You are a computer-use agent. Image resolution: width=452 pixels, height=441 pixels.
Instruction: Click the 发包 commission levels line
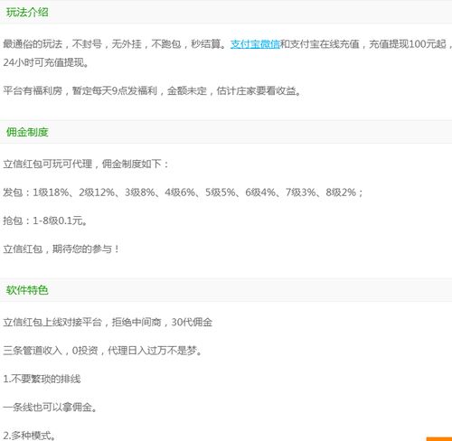coord(183,192)
